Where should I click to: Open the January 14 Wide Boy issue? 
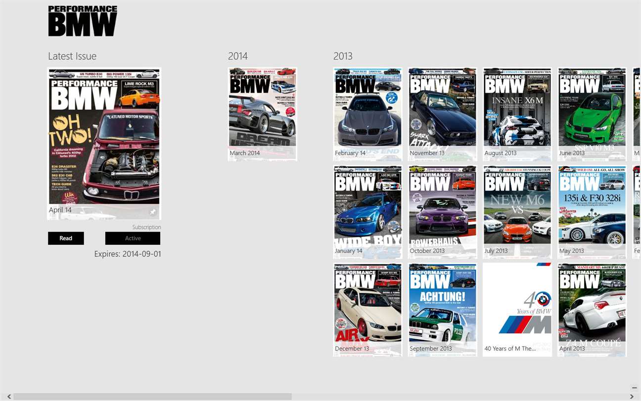click(x=367, y=212)
